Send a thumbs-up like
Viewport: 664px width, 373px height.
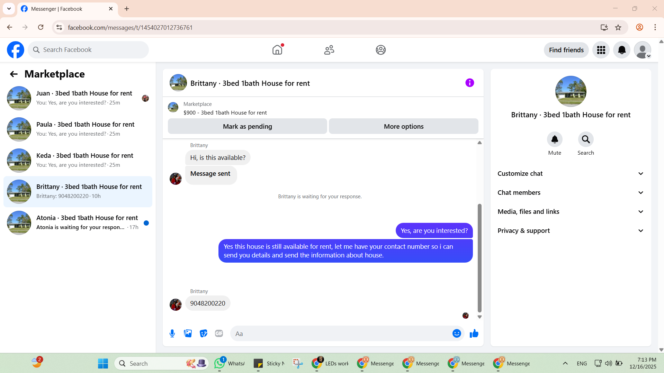(x=474, y=334)
